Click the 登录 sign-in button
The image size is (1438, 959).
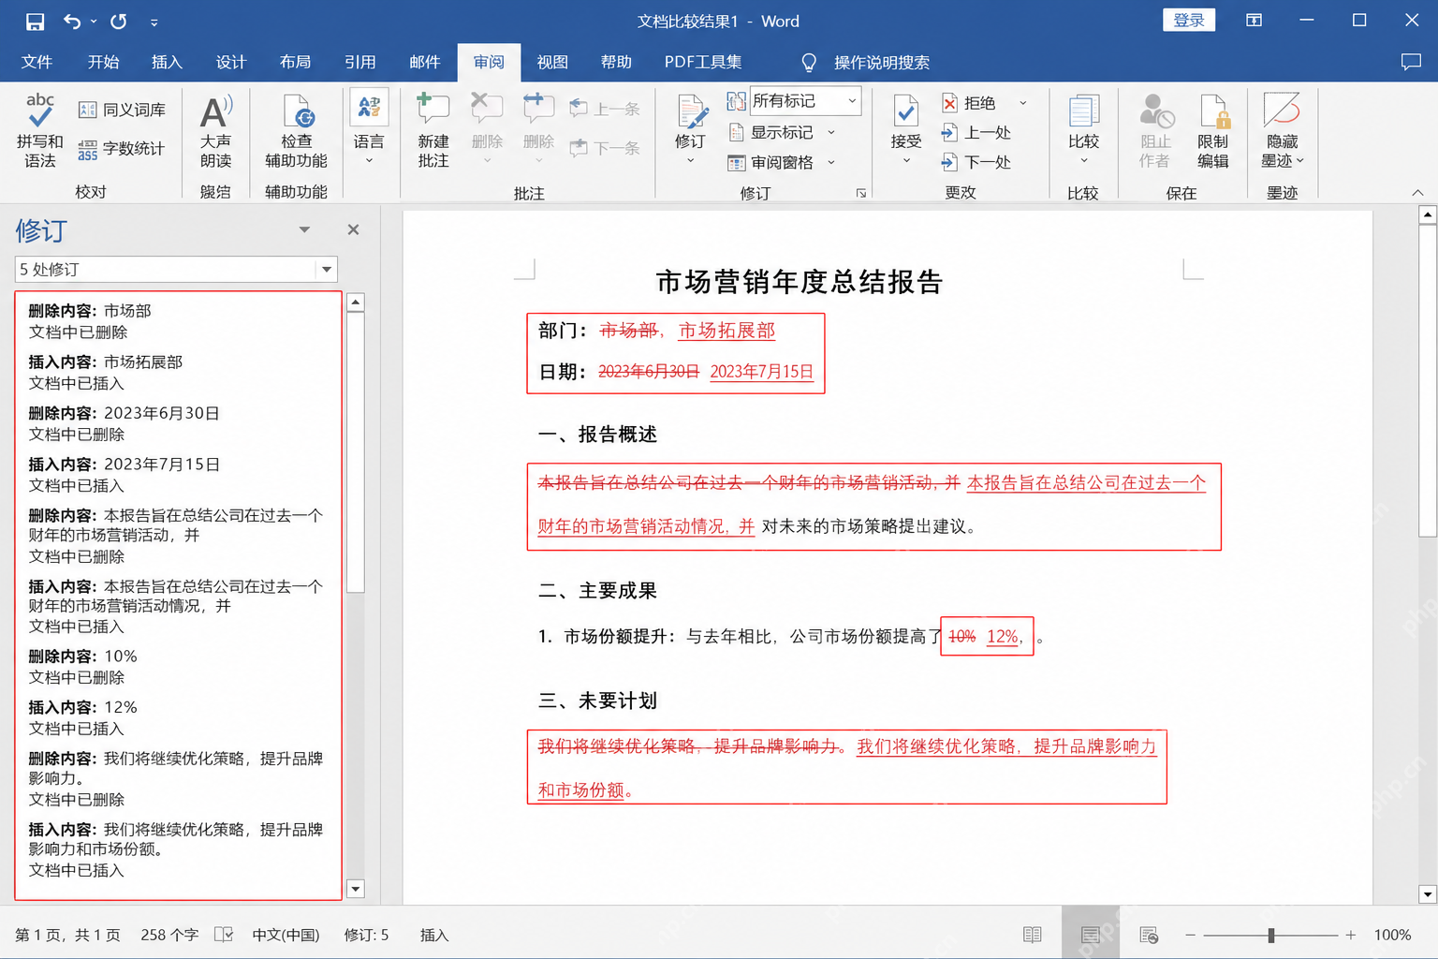(1189, 20)
